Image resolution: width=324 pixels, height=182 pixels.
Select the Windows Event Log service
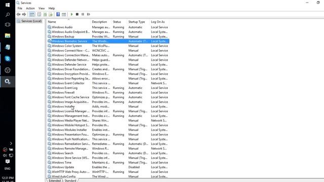tap(108, 87)
